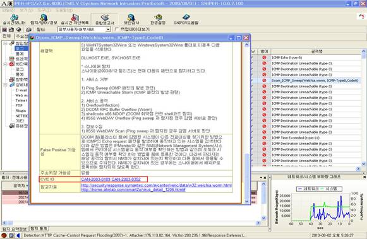Click the 방어 column header
This screenshot has width=367, height=239.
tap(264, 52)
